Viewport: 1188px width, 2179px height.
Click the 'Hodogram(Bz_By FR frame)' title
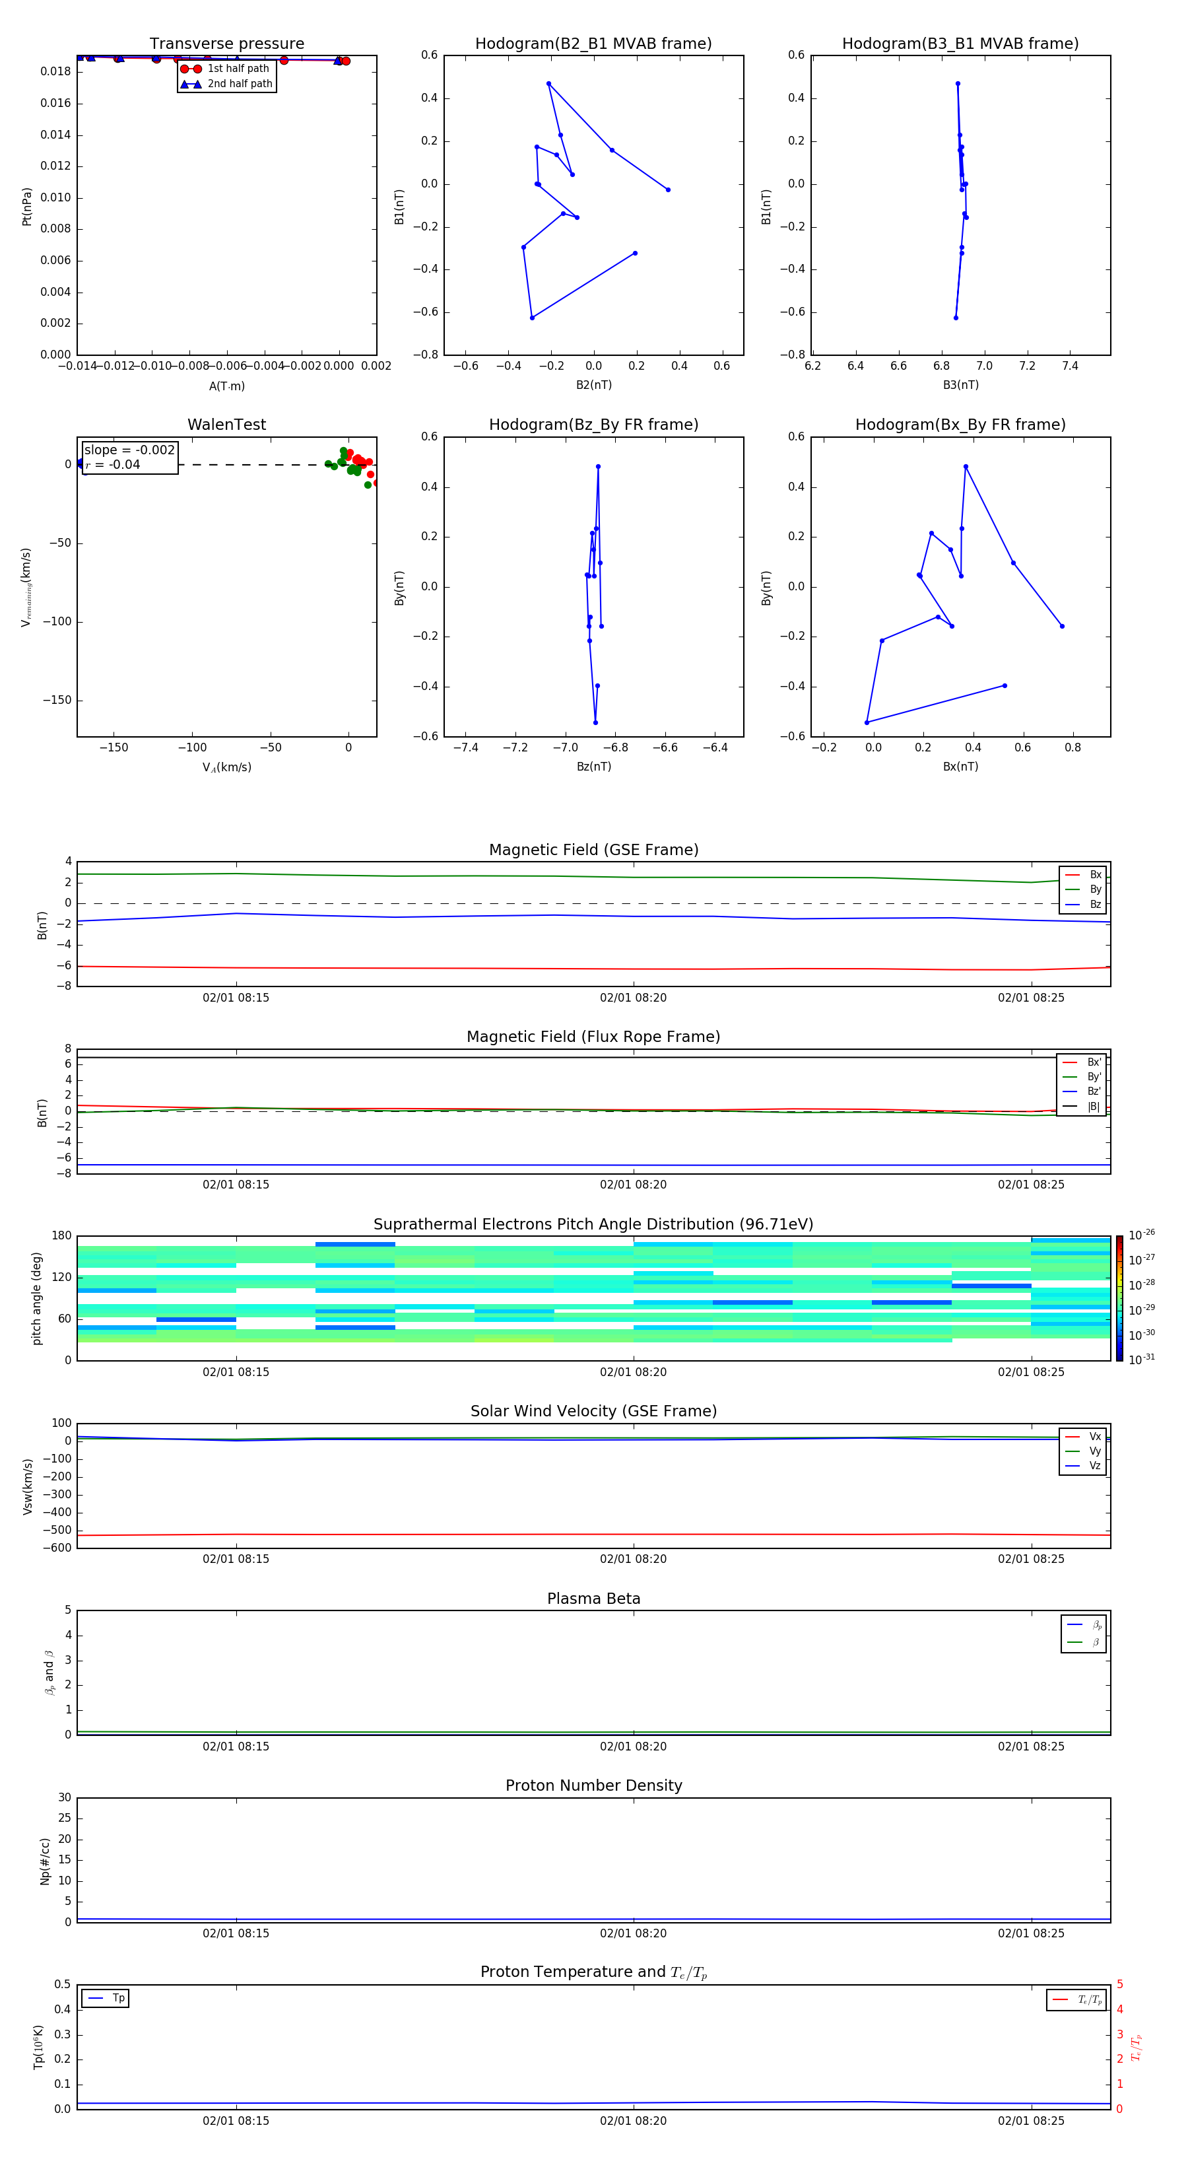593,425
